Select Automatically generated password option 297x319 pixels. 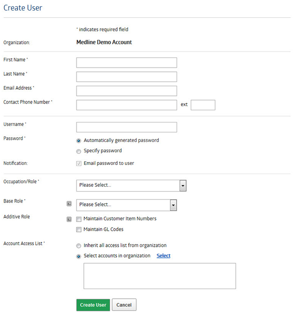[x=78, y=141]
